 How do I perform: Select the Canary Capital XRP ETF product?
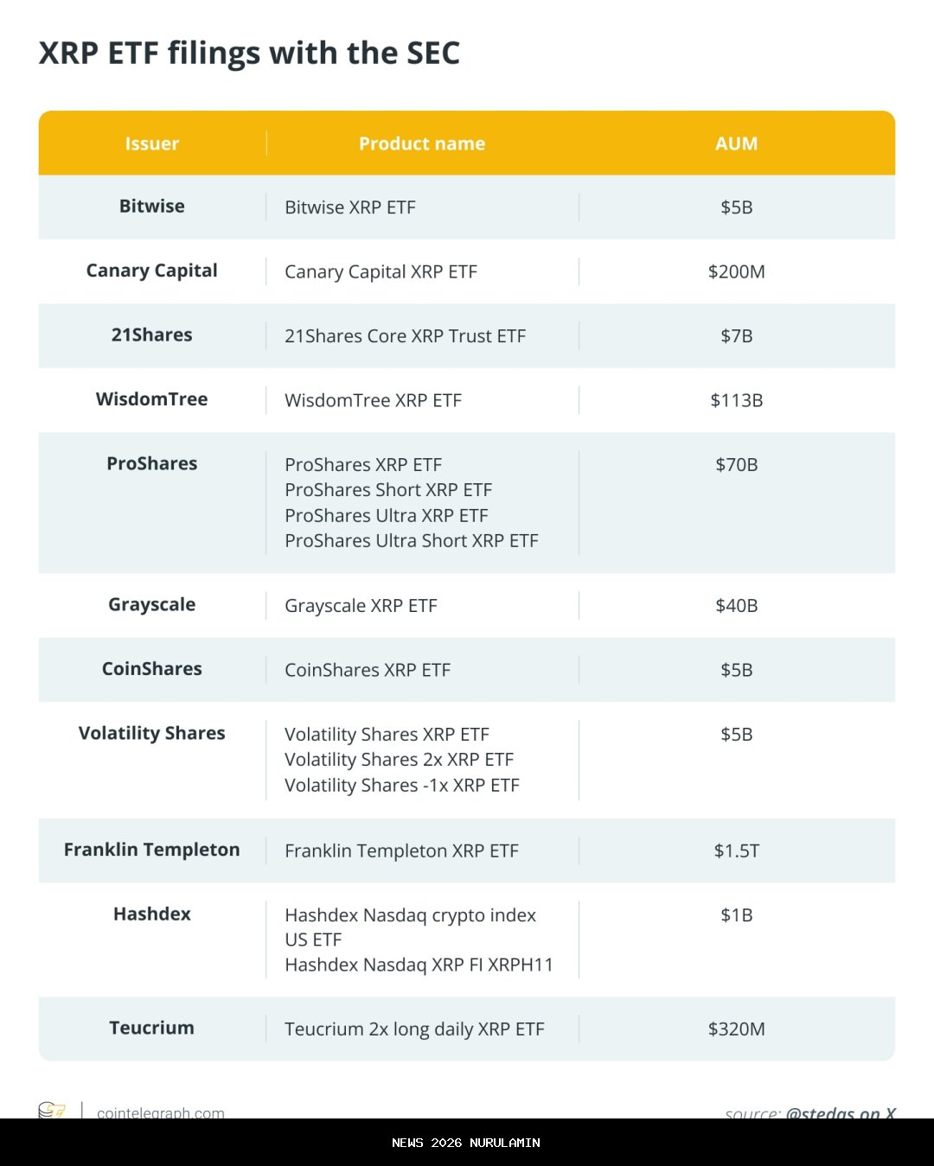(381, 272)
